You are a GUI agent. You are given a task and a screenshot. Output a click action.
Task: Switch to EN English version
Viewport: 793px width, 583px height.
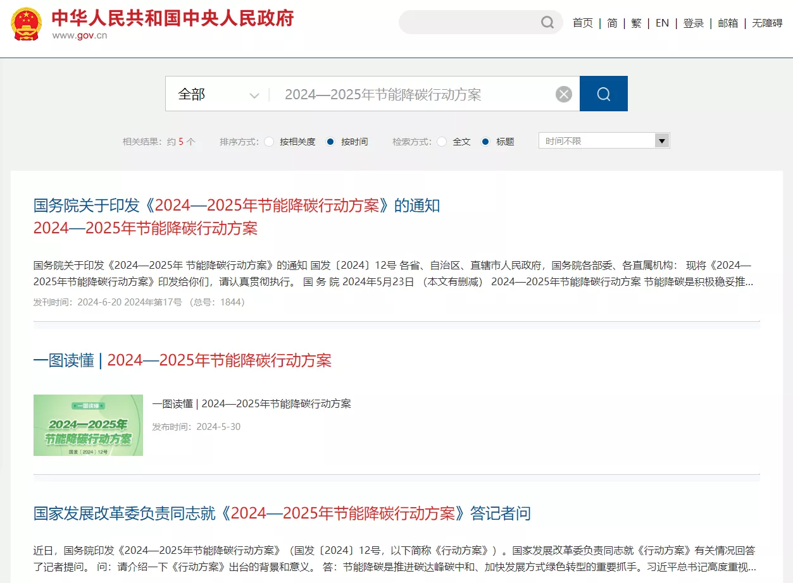(x=662, y=23)
